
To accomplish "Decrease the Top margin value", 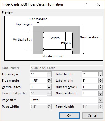I will [x=49, y=75].
